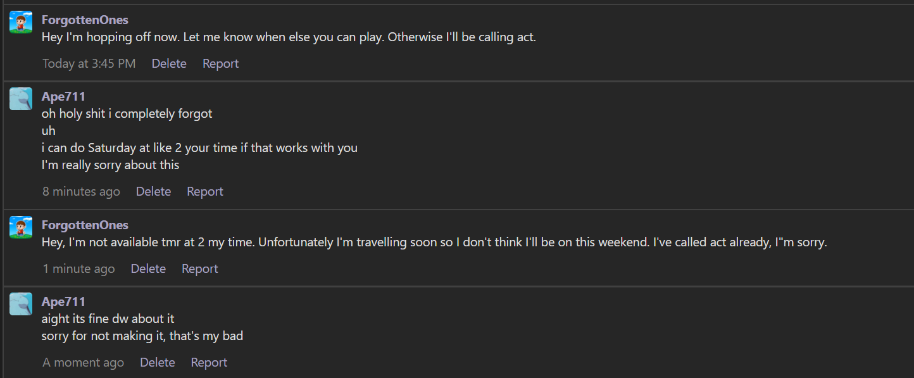Open ForgottenOnes avatar next to "not available tmr" message
The width and height of the screenshot is (914, 378).
21,227
